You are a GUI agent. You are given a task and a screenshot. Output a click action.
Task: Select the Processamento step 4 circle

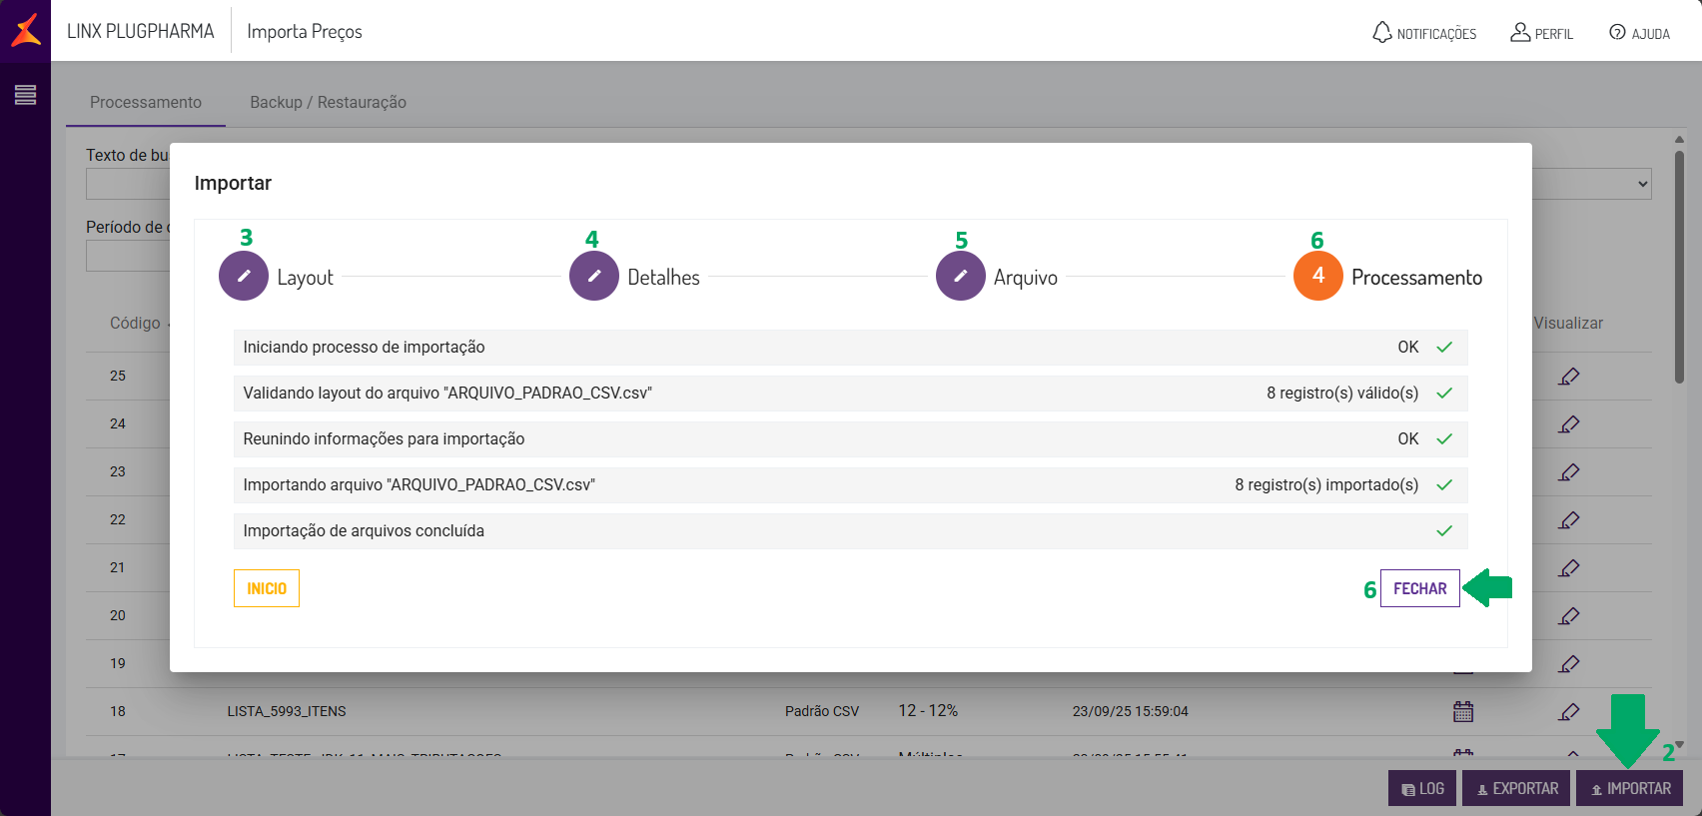[1318, 276]
